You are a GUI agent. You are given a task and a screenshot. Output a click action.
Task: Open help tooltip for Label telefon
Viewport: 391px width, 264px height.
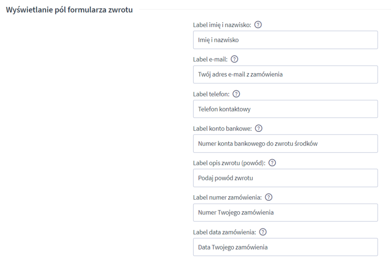236,94
